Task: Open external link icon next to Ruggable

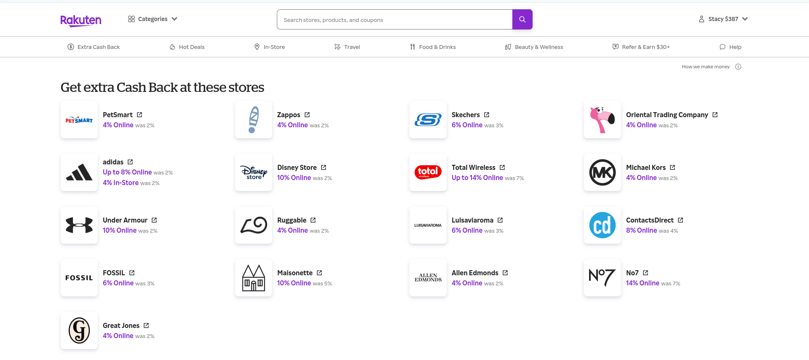Action: [x=313, y=220]
